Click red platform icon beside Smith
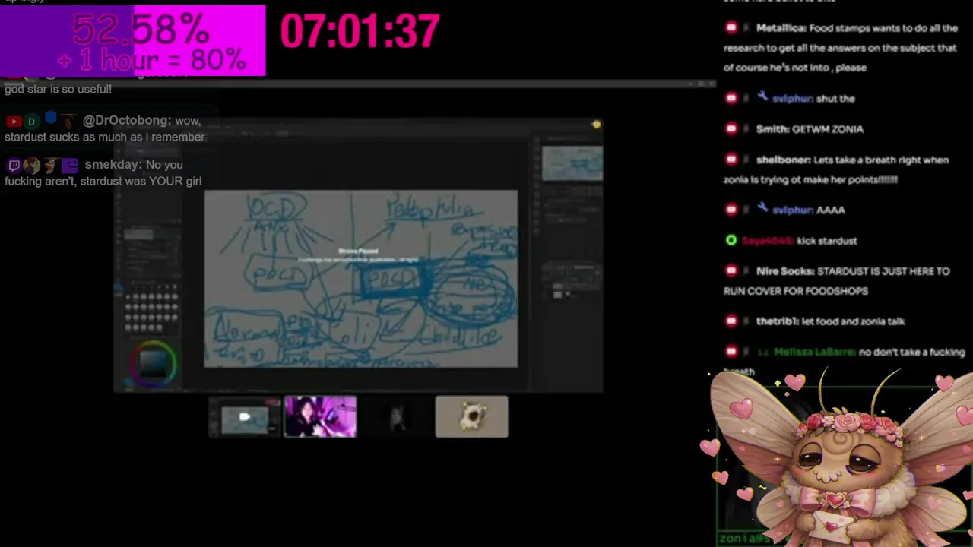973x547 pixels. 731,129
